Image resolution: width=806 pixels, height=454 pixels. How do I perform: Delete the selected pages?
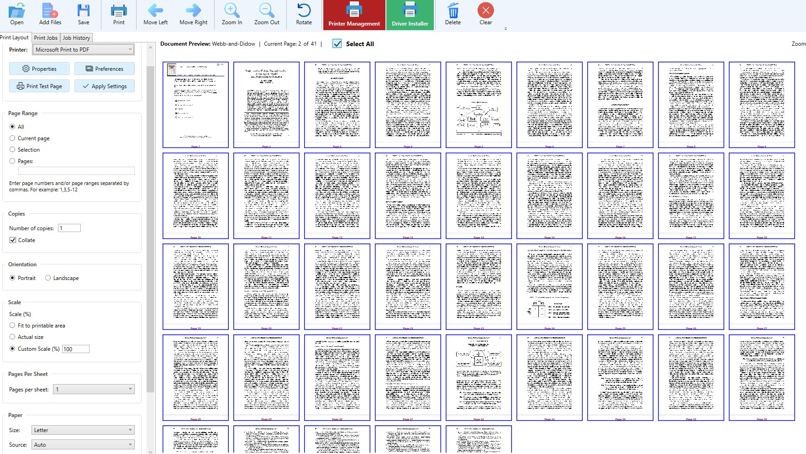point(452,14)
